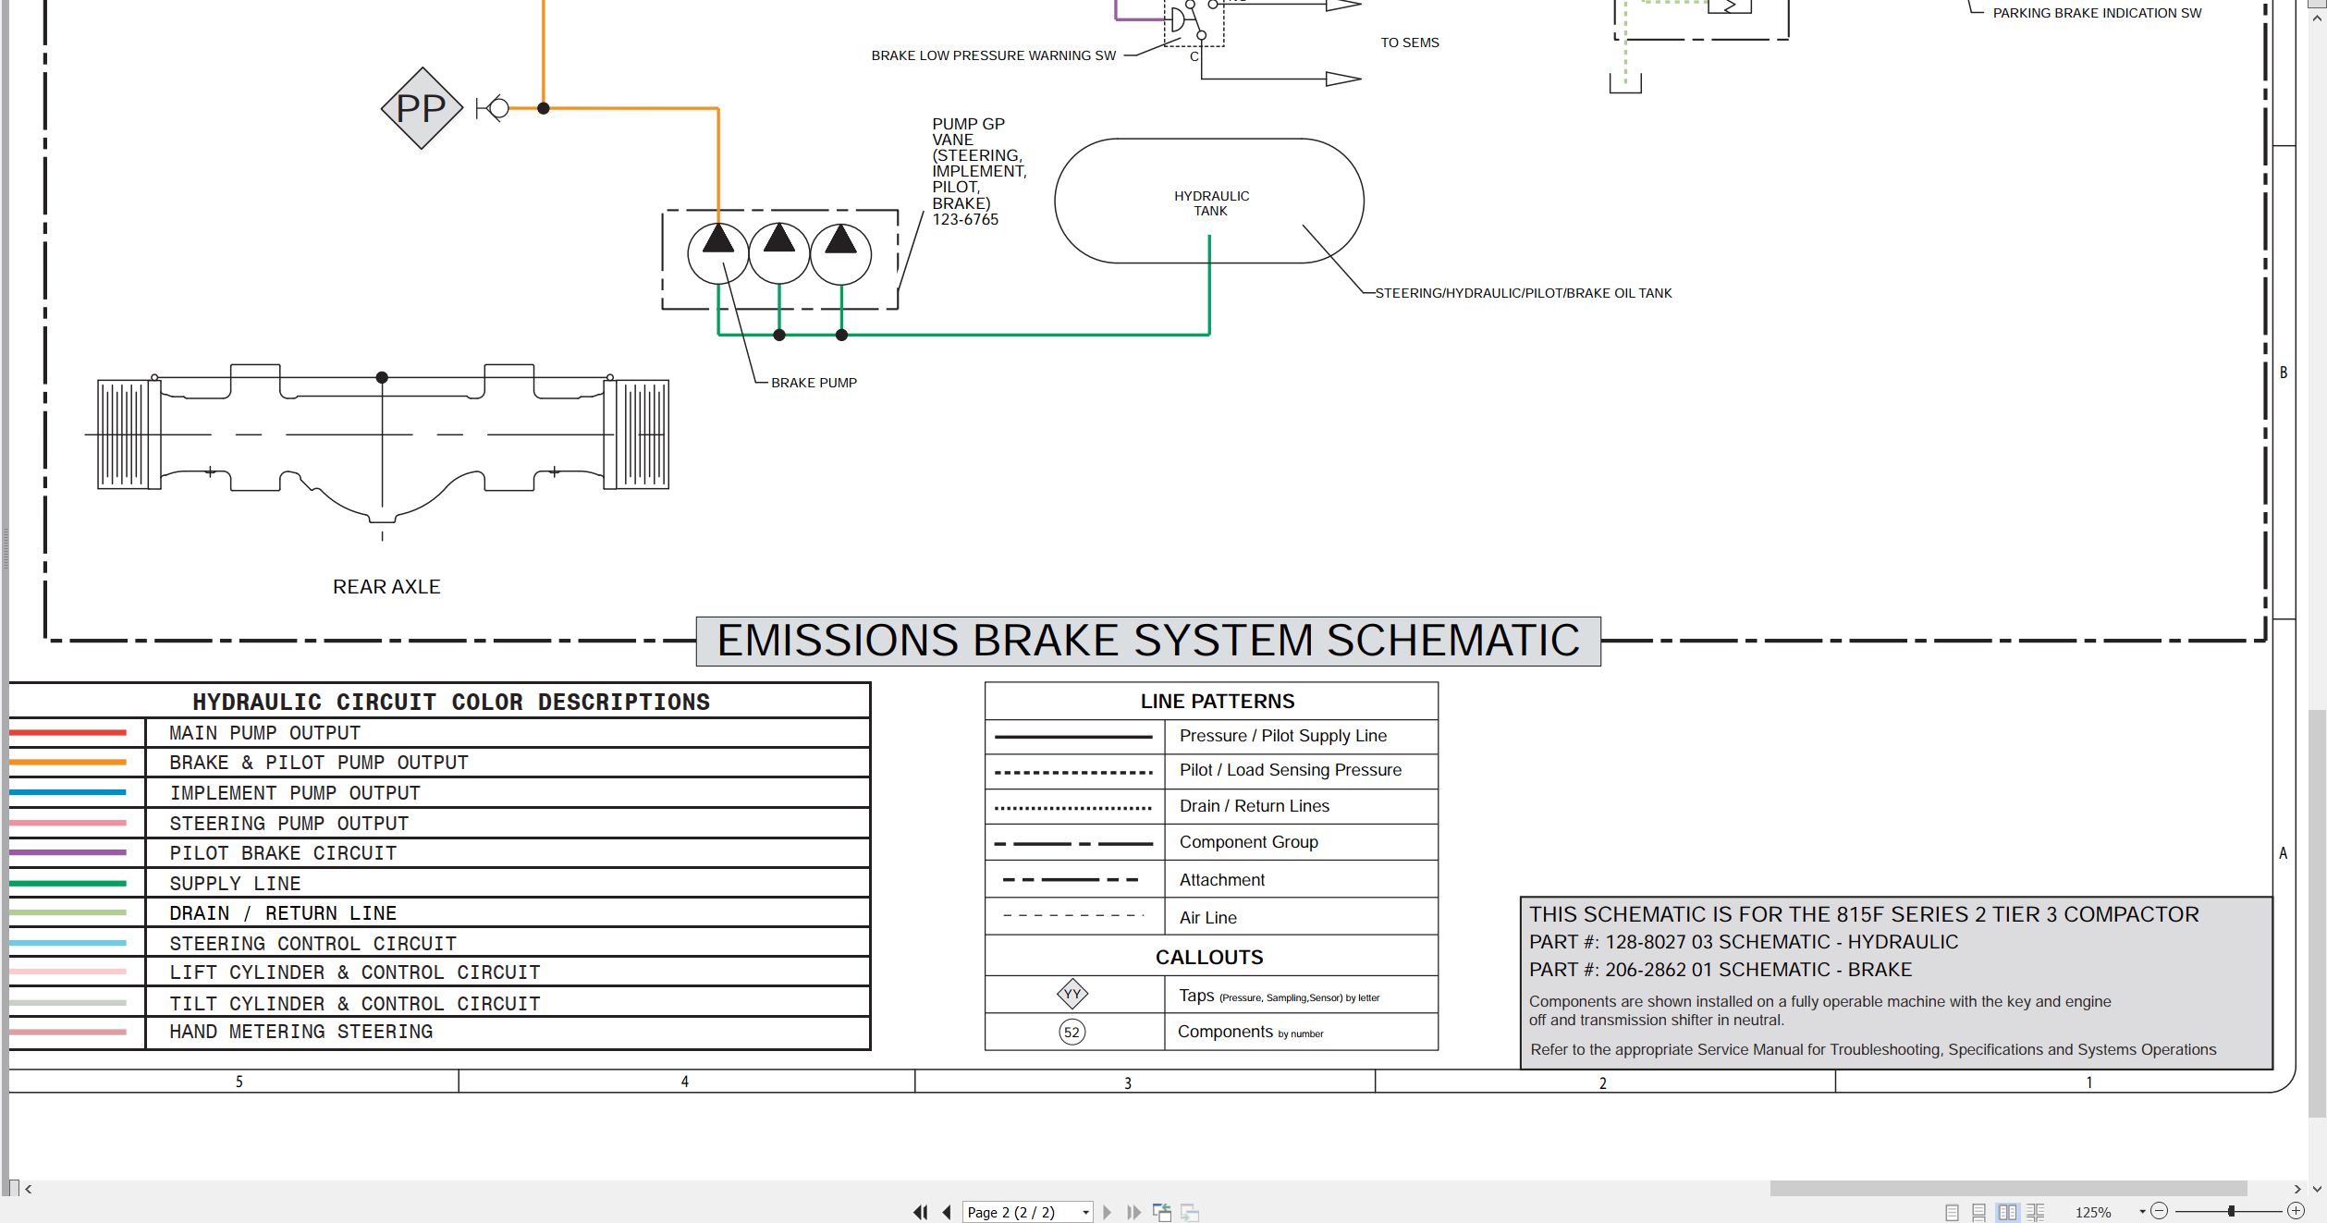
Task: Click the previous view navigation icon
Action: [x=1162, y=1212]
